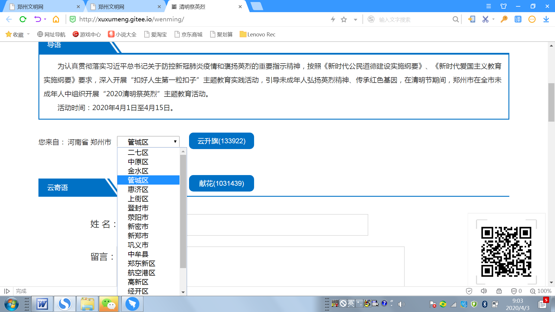Click the 云升旗(133922) button
555x312 pixels.
221,141
